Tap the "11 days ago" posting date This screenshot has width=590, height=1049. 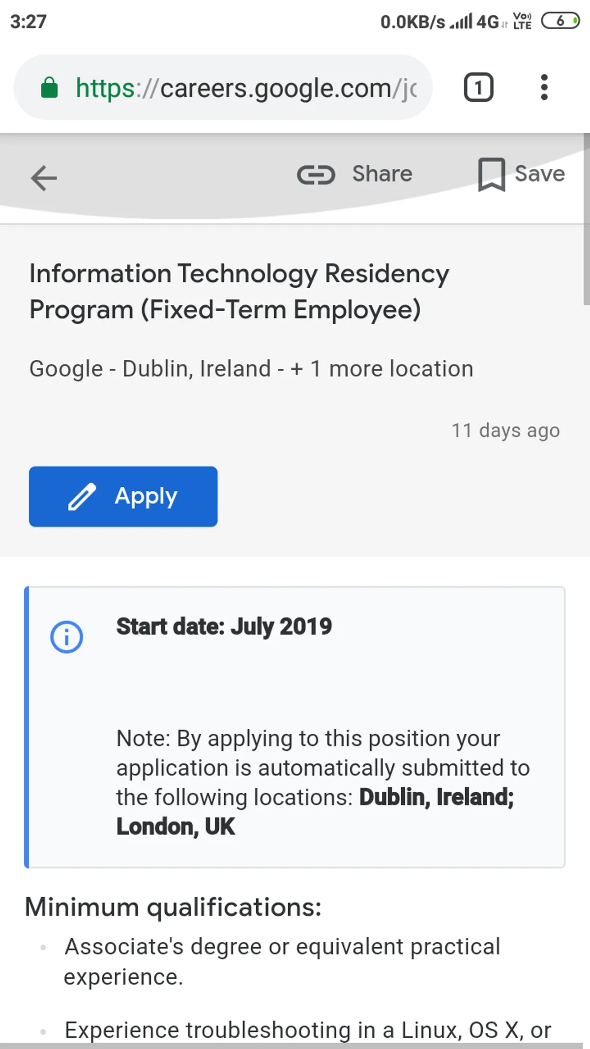(x=505, y=430)
